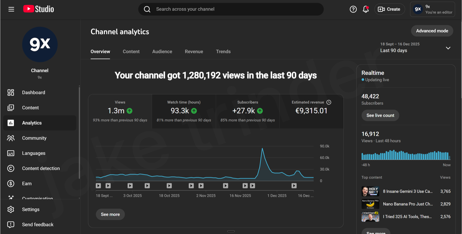Screen dimensions: 462x234
Task: Click the Advanced mode button
Action: 432,31
